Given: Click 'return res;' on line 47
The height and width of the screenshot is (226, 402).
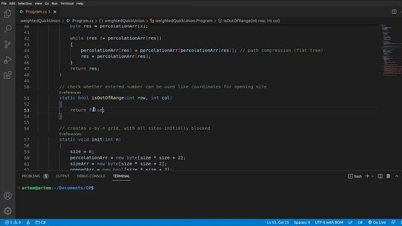Looking at the screenshot, I should click(85, 68).
